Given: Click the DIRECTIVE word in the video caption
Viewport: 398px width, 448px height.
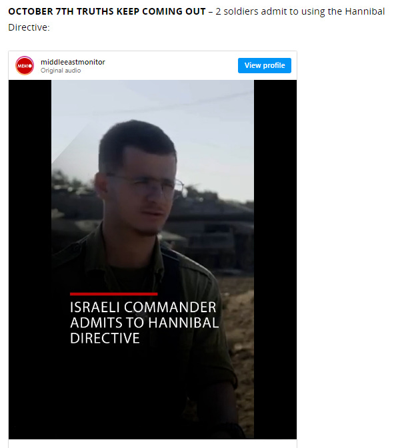Looking at the screenshot, I should coord(105,338).
